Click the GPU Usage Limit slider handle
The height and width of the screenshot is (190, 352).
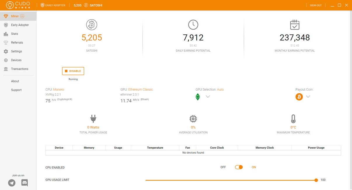316,180
